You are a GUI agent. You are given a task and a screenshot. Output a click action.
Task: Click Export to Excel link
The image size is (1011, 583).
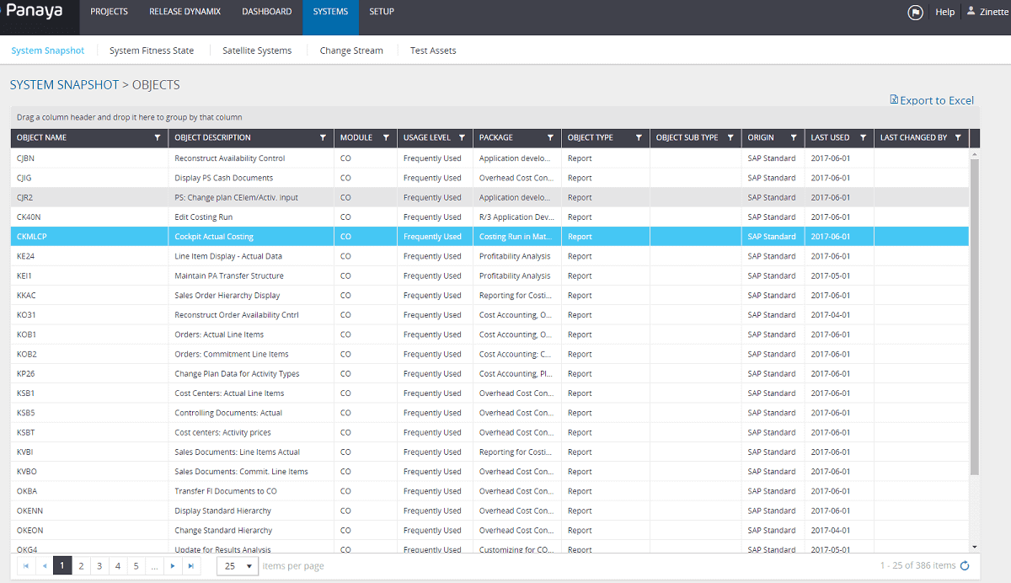point(932,100)
